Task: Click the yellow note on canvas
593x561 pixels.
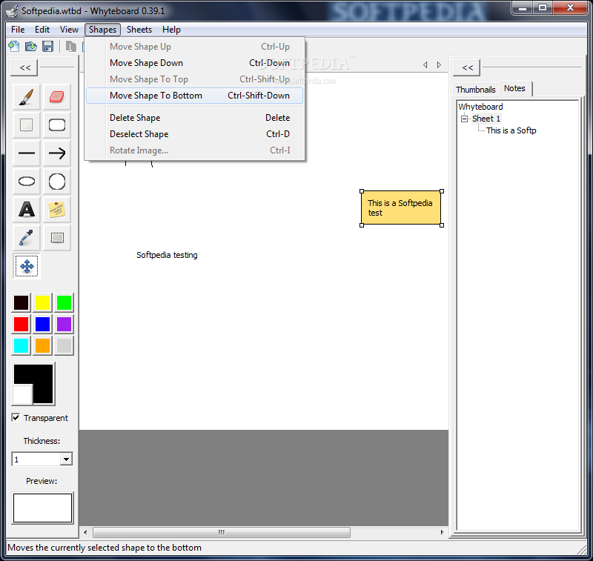Action: pyautogui.click(x=401, y=208)
